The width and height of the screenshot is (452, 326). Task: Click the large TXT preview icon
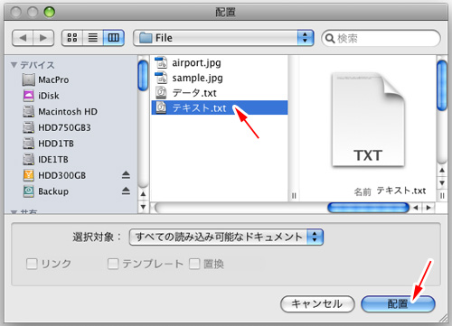[368, 119]
